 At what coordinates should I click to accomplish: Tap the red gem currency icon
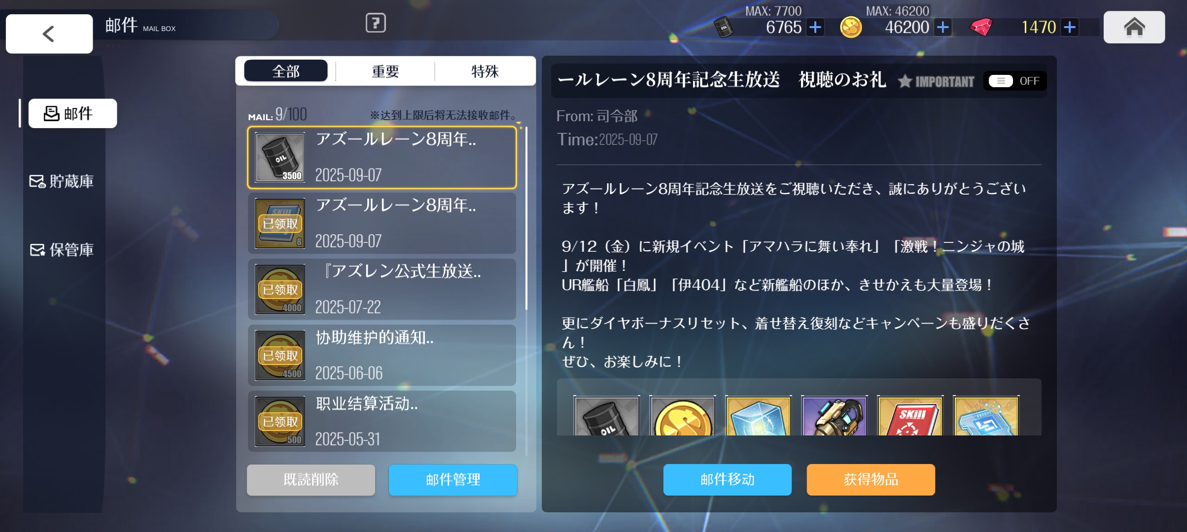click(x=981, y=27)
